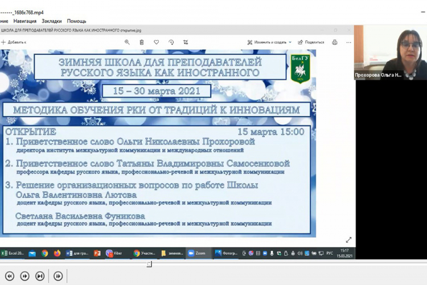Click the crop icon in Photos toolbar
The width and height of the screenshot is (427, 285).
tap(186, 42)
